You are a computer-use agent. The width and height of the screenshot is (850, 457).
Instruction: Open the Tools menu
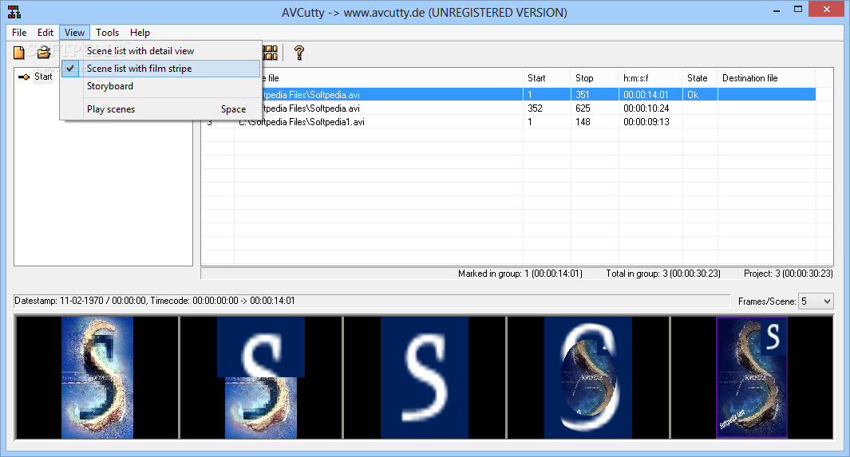107,33
